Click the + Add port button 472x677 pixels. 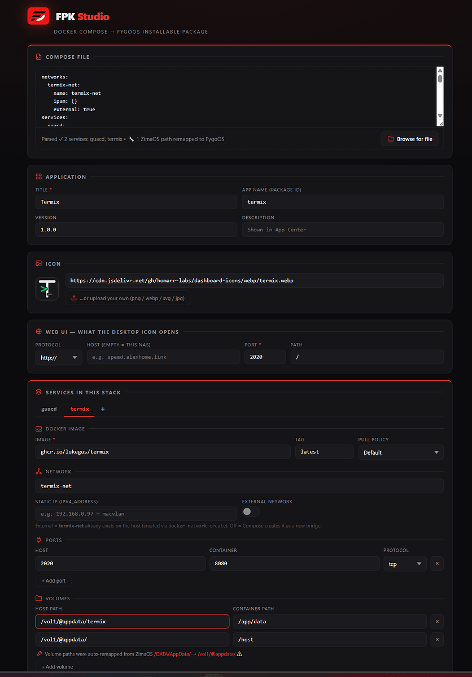click(54, 581)
